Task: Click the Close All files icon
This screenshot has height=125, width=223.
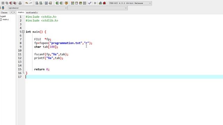Action: pos(15,3)
